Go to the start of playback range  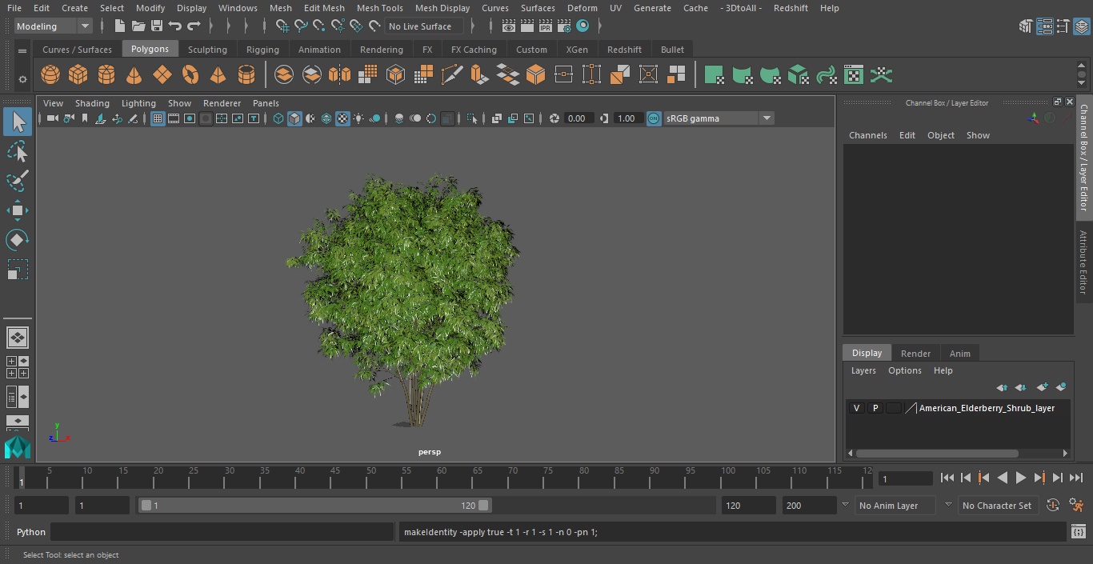point(947,478)
